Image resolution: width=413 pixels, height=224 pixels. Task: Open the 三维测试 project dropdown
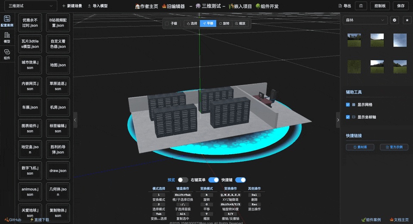click(31, 6)
